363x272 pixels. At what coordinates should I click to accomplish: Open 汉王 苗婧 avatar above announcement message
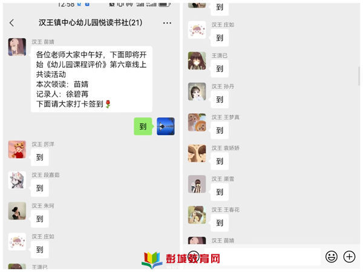[x=17, y=47]
